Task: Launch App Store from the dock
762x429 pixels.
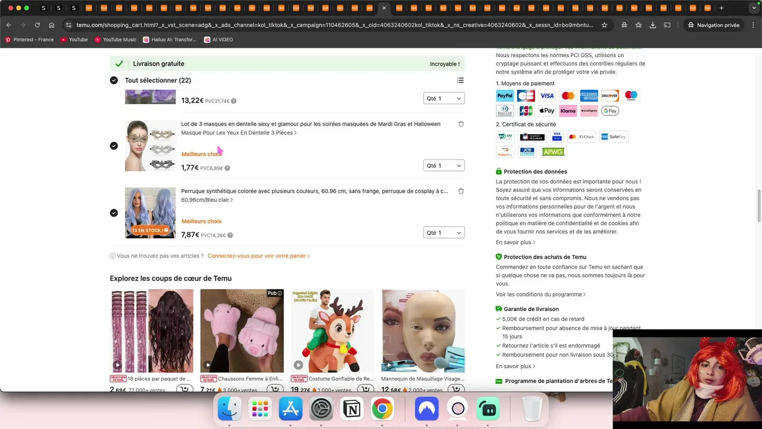Action: tap(291, 409)
